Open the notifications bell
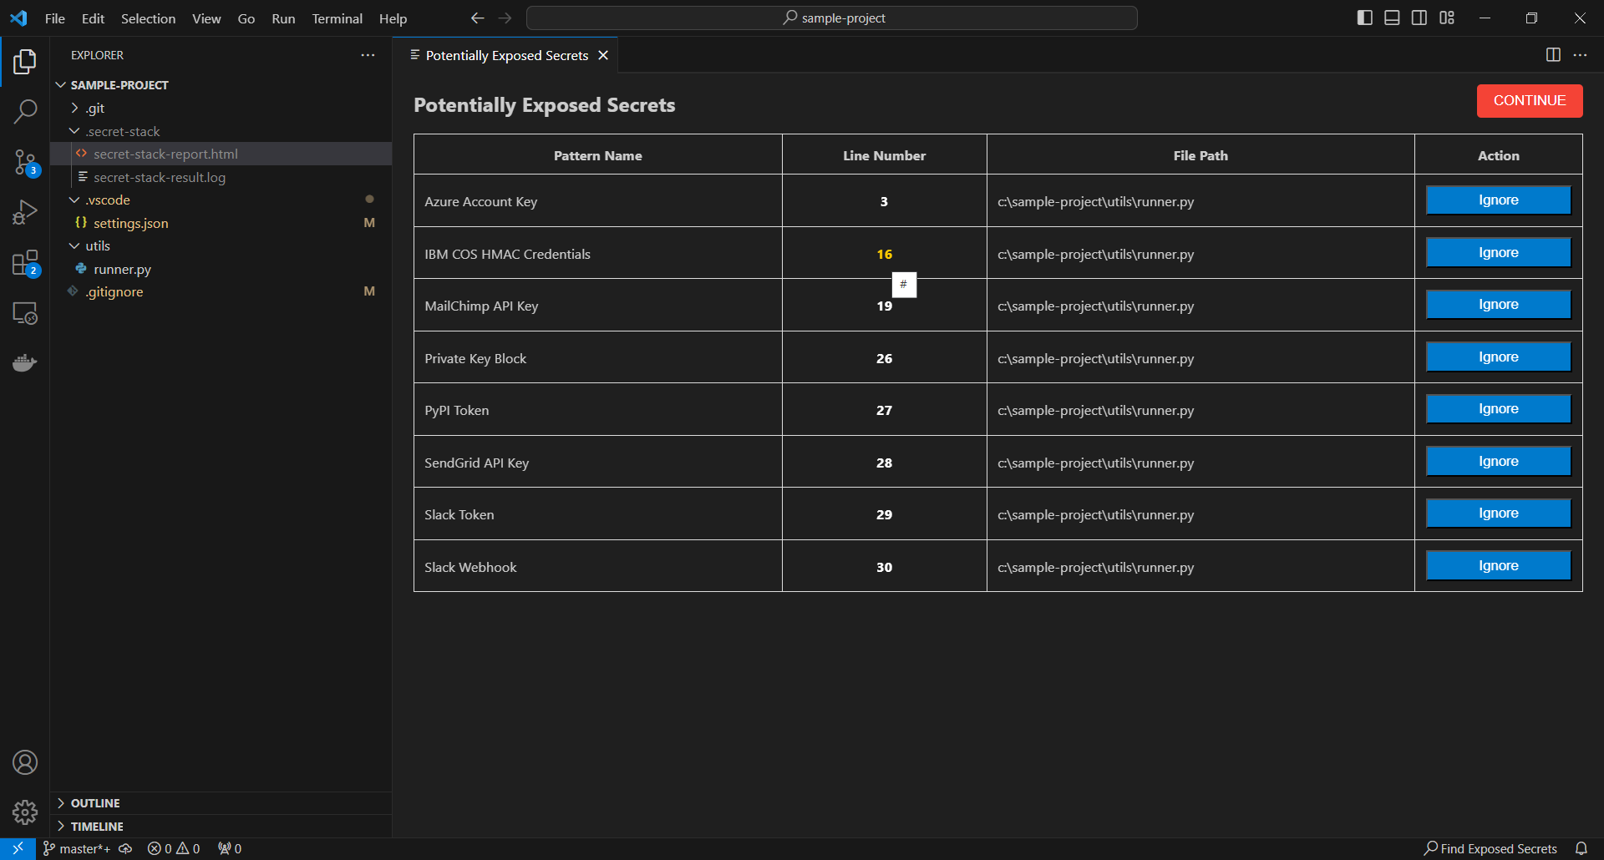This screenshot has width=1604, height=860. click(x=1581, y=848)
